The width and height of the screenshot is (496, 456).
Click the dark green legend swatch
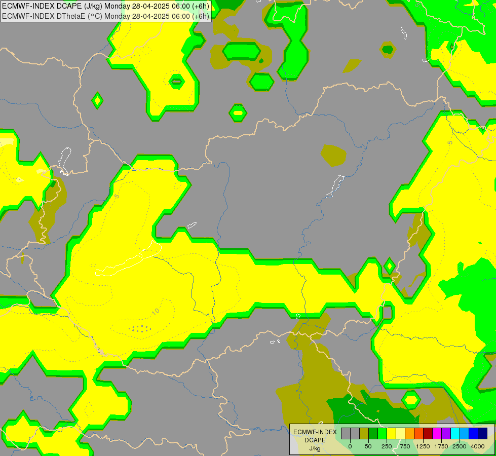373,433
